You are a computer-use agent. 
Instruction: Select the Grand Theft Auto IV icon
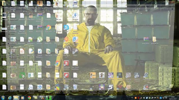pyautogui.click(x=13, y=51)
